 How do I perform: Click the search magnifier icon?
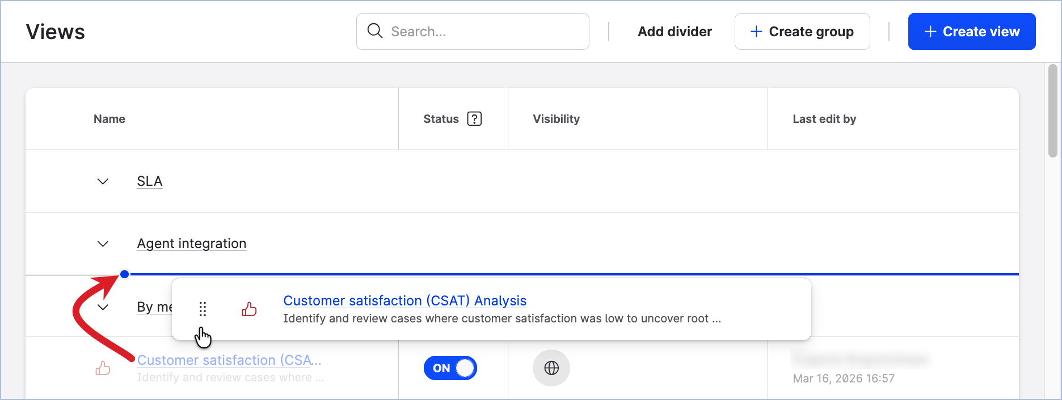click(375, 31)
